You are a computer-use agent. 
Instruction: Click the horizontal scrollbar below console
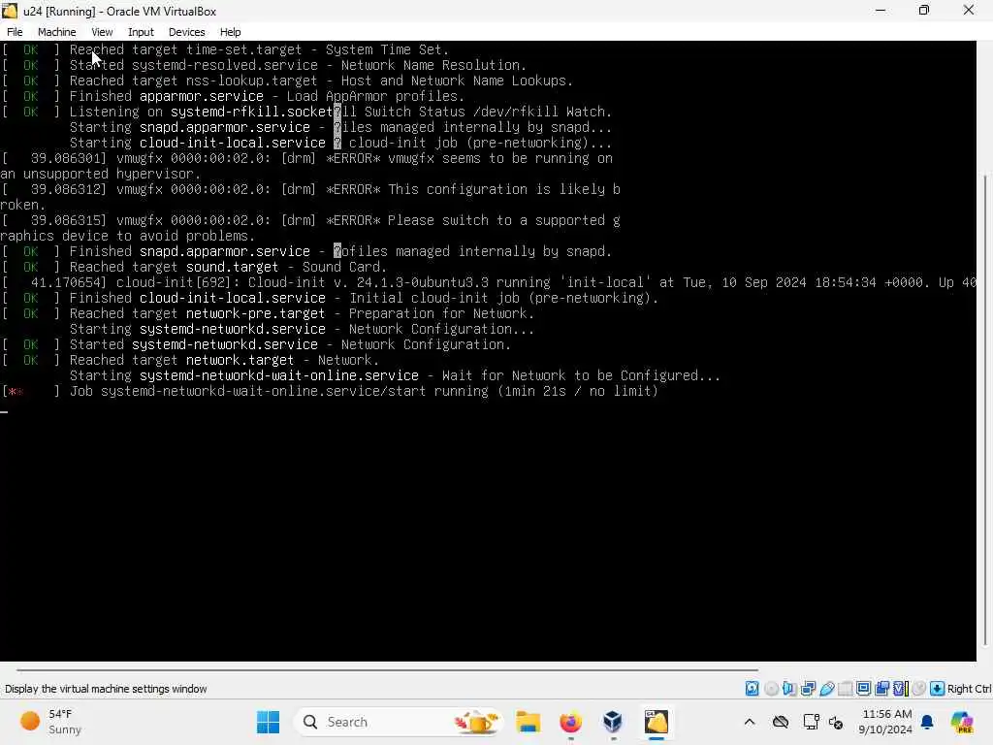388,669
